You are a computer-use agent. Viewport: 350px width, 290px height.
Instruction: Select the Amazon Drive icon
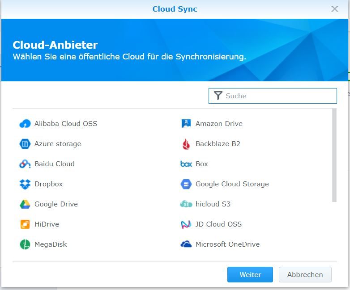pyautogui.click(x=186, y=124)
